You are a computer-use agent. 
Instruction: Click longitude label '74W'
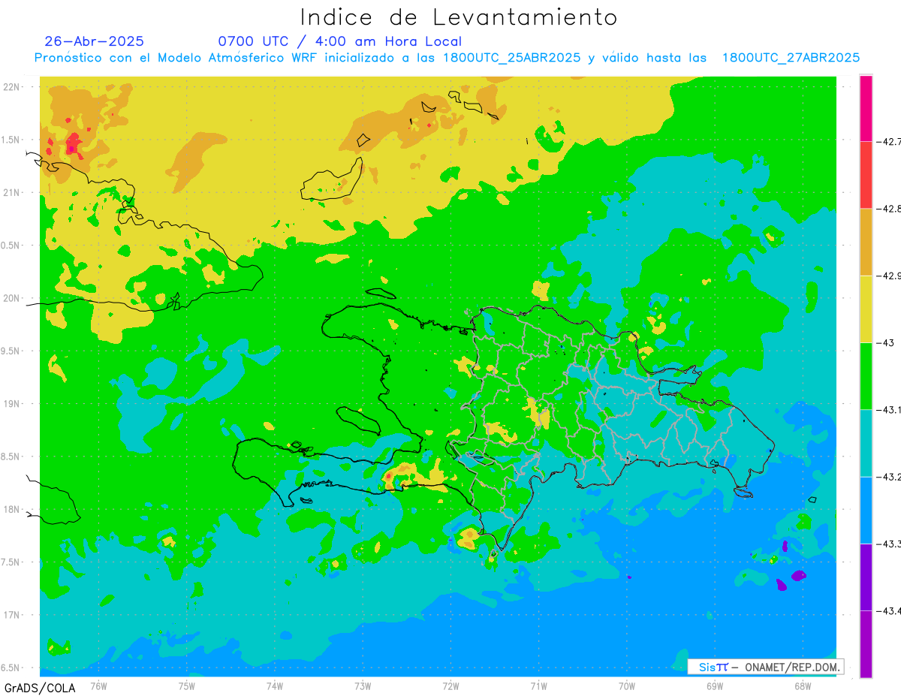pyautogui.click(x=275, y=685)
